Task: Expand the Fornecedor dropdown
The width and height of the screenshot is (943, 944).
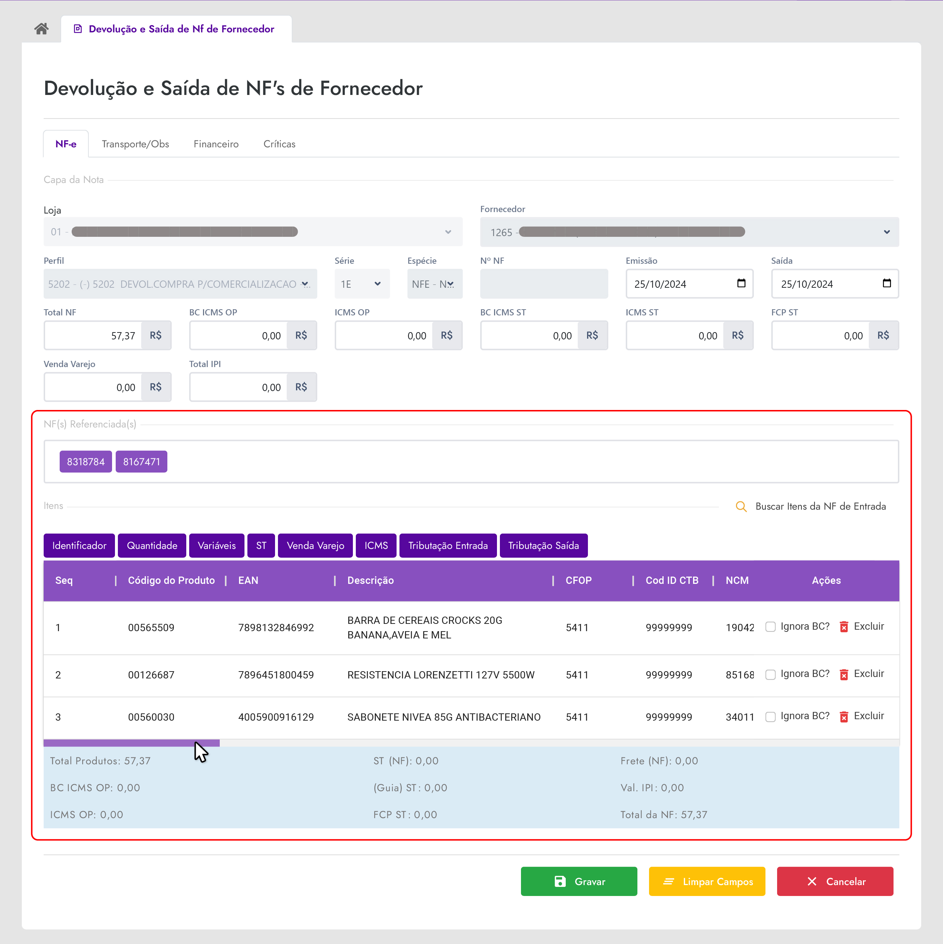Action: (886, 232)
